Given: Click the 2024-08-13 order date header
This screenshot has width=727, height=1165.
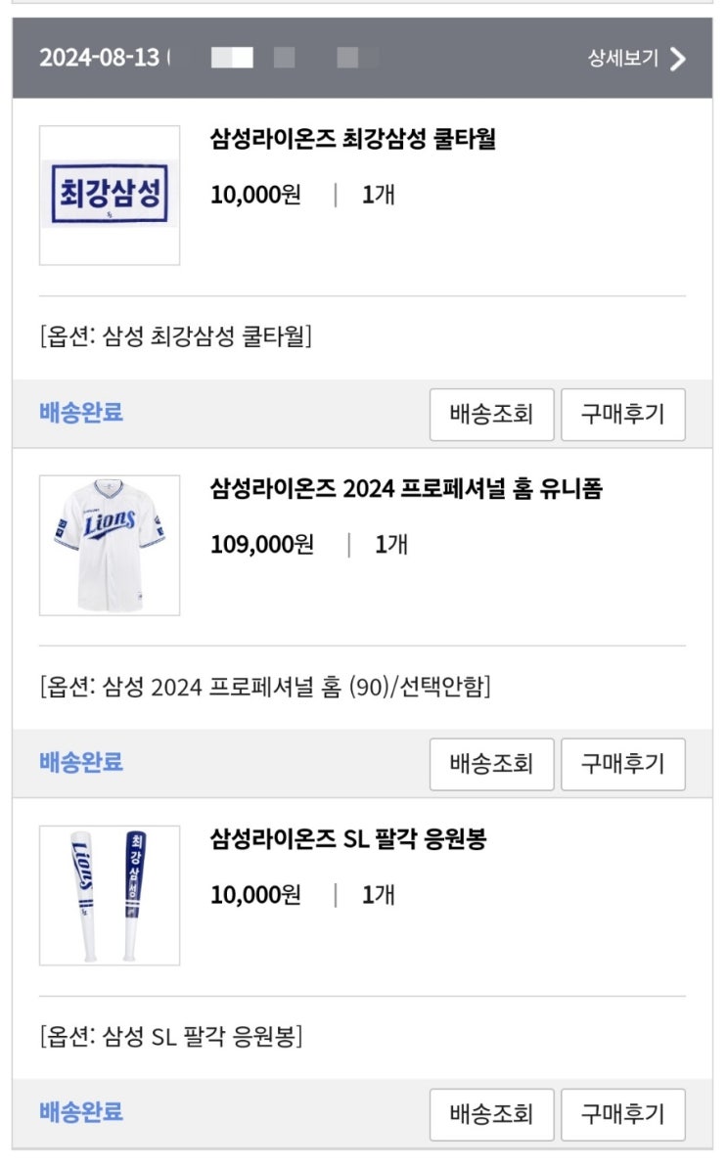Looking at the screenshot, I should click(x=100, y=58).
